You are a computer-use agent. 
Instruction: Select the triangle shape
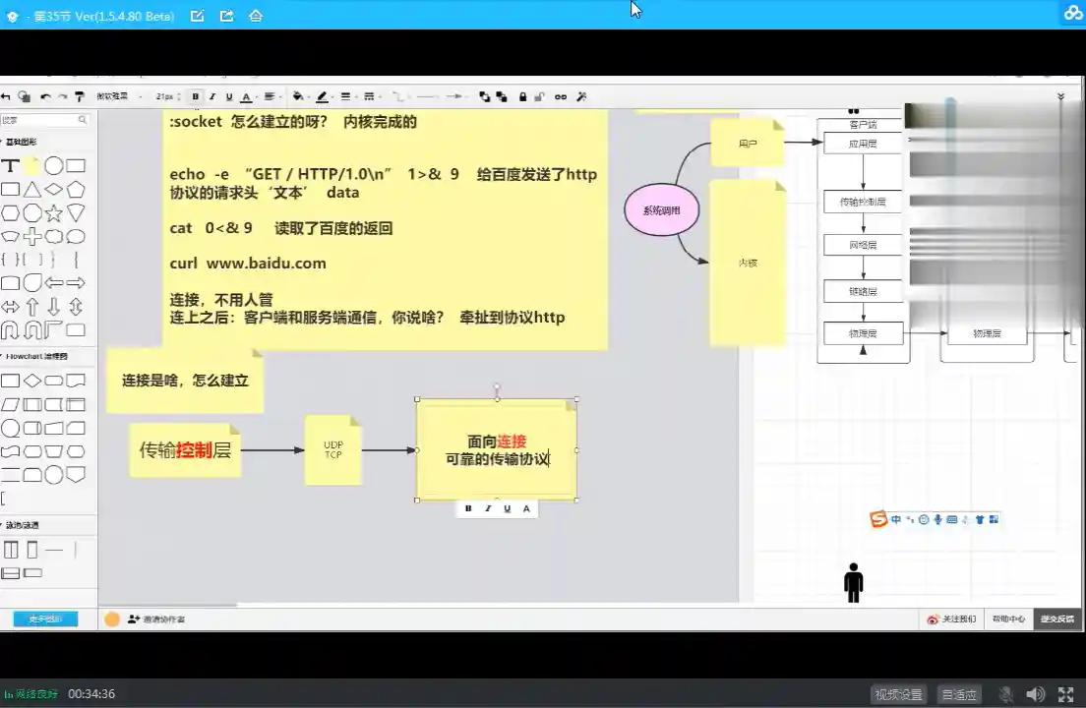click(31, 190)
